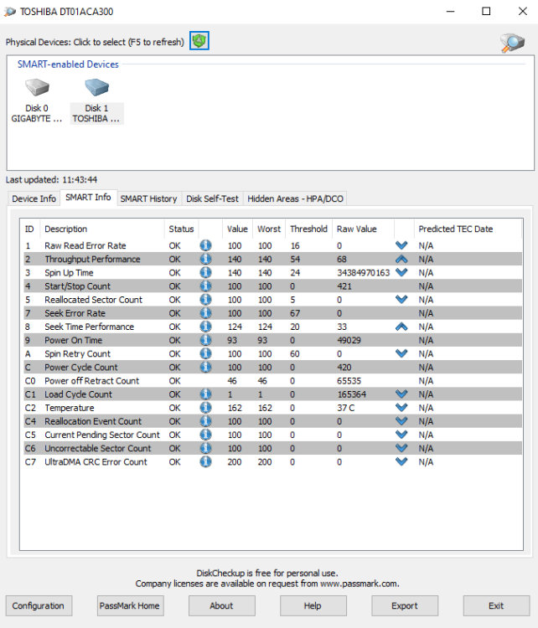
Task: Open info icon for Start/Stop Count
Action: pyautogui.click(x=205, y=286)
